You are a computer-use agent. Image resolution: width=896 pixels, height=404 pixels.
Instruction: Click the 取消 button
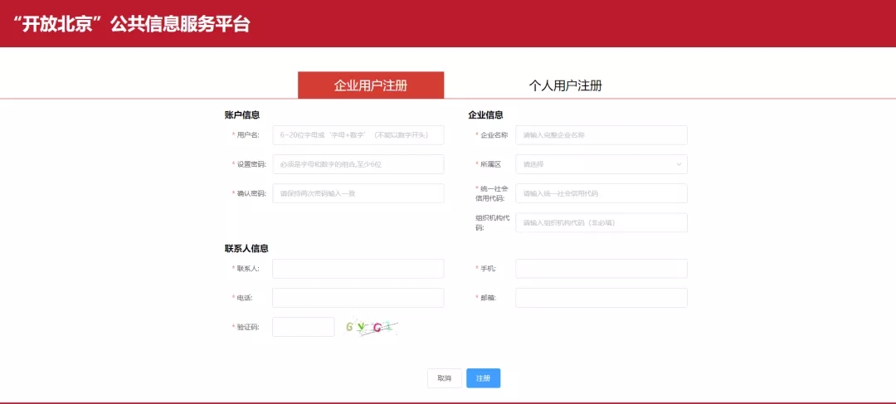(445, 378)
